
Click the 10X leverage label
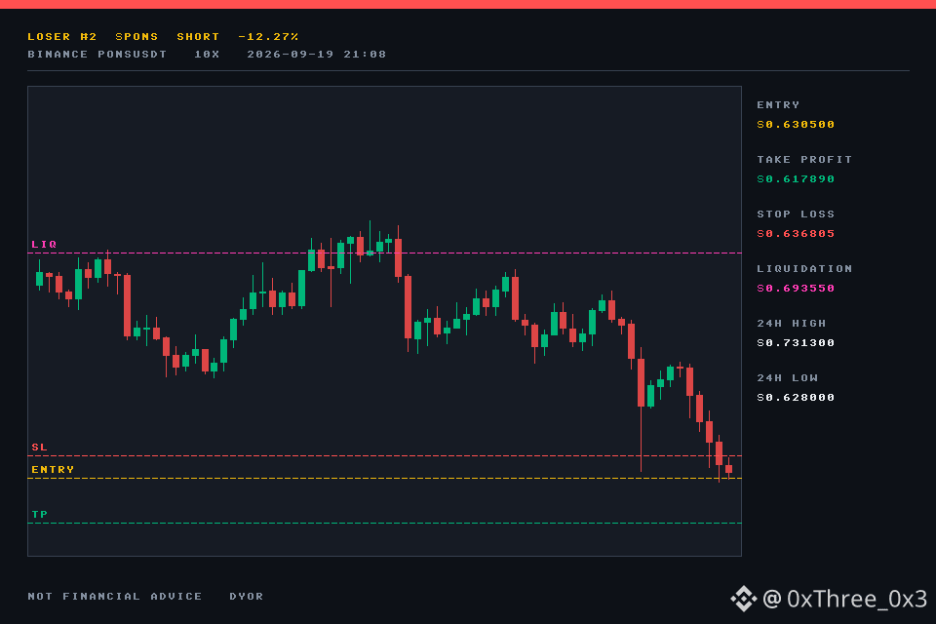click(x=207, y=55)
